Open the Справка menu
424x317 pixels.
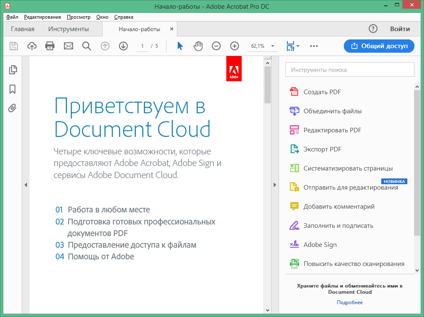[x=124, y=17]
